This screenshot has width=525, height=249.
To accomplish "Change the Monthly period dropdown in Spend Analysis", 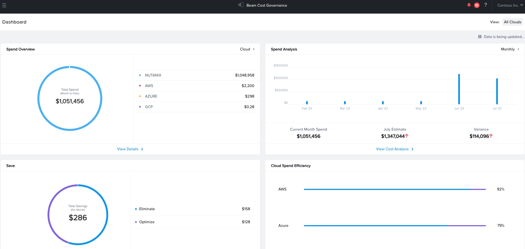I will (x=510, y=49).
